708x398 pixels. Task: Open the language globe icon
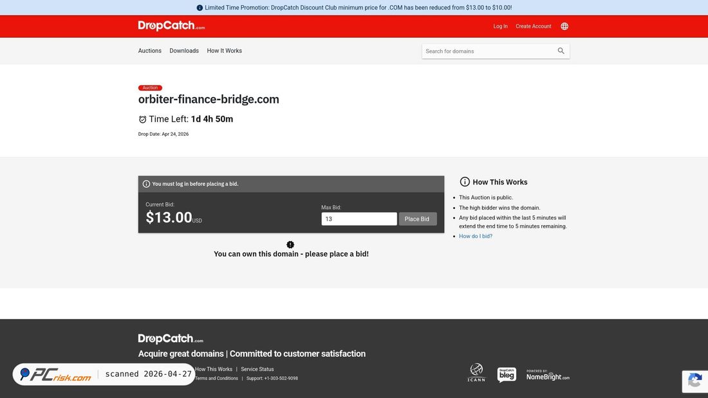564,26
